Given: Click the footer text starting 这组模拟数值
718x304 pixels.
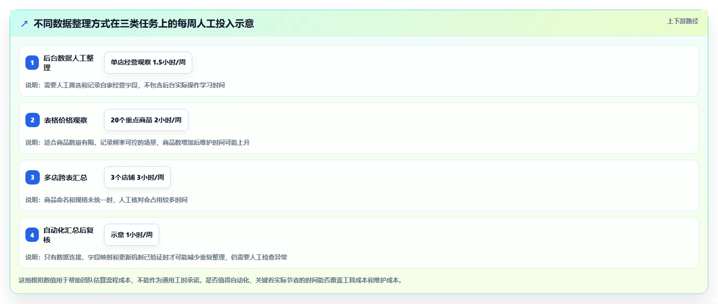Looking at the screenshot, I should coord(210,280).
